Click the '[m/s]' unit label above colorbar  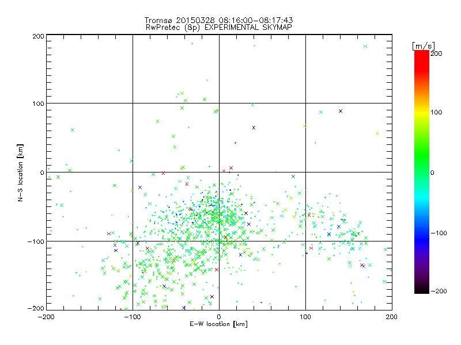(424, 46)
